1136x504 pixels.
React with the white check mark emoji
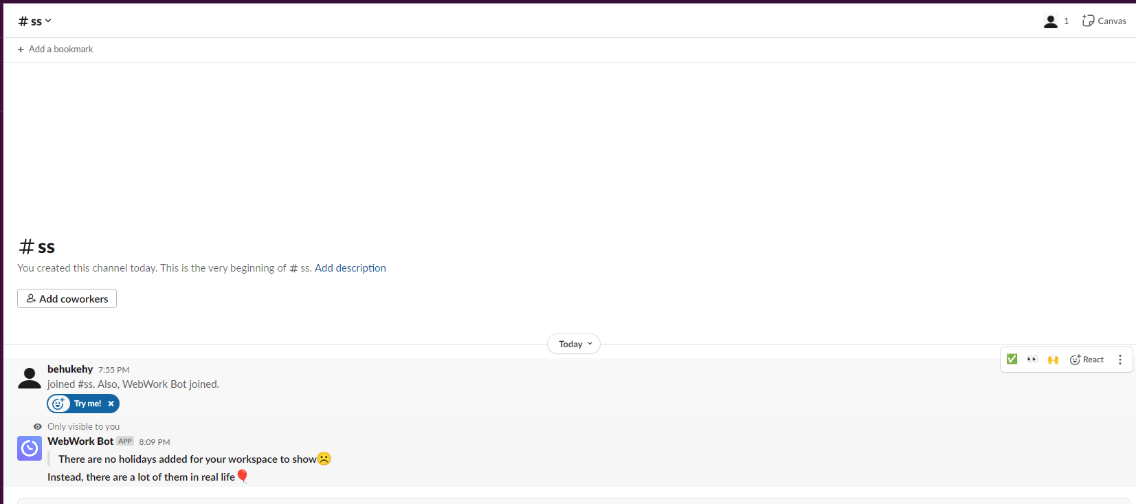point(1012,360)
